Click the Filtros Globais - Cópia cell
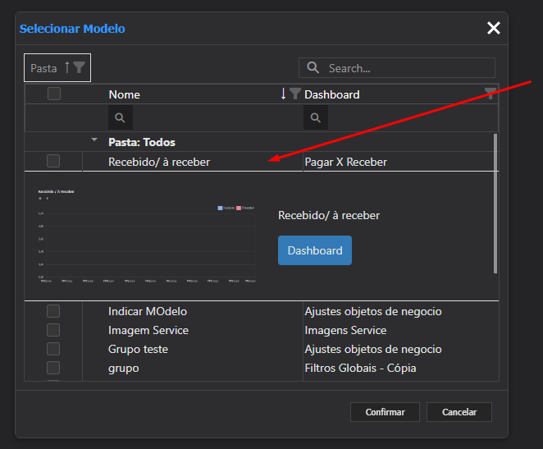 pyautogui.click(x=360, y=368)
